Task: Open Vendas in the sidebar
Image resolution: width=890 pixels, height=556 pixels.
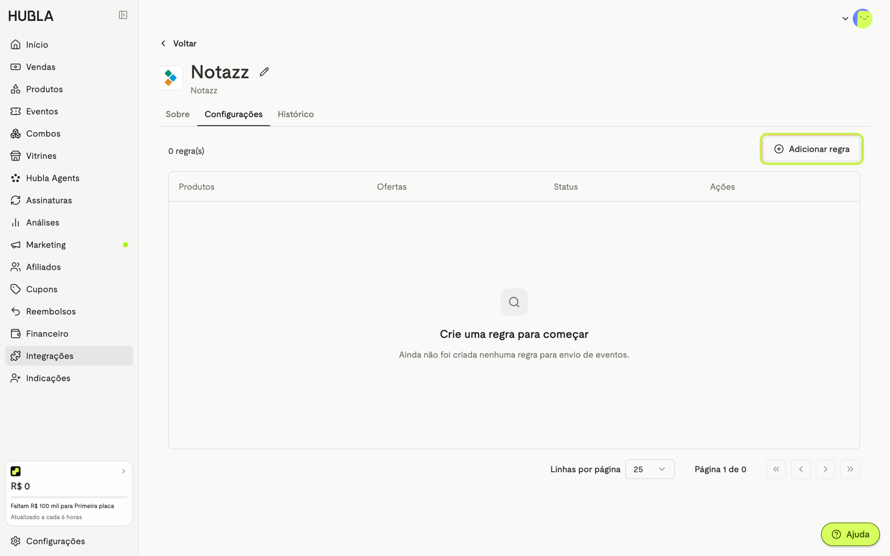Action: pyautogui.click(x=69, y=67)
